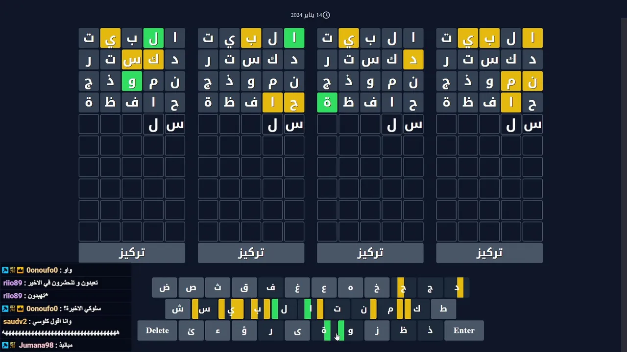Tap the ز key
627x352 pixels.
coord(377,330)
